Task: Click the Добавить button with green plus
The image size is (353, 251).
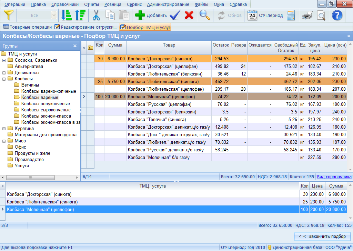Action: (x=151, y=16)
